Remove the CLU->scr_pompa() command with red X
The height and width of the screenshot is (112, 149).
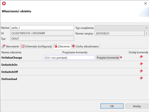[x=121, y=57]
